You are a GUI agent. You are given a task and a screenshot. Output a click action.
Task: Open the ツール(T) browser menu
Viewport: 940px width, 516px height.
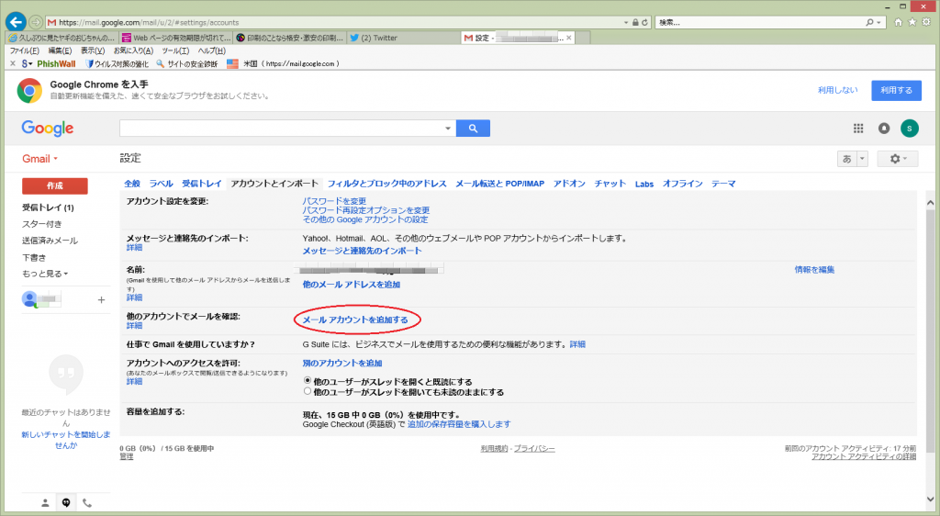(x=175, y=50)
